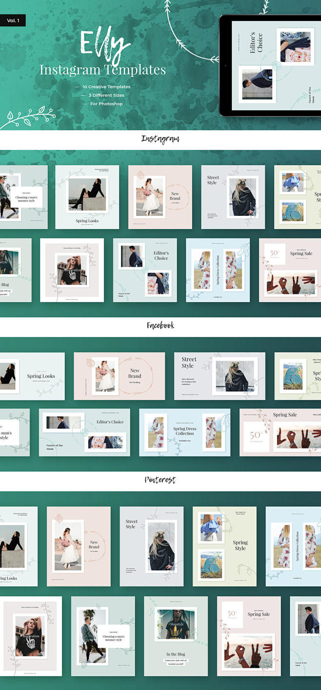
Task: Click the Facebook section heading
Action: [160, 325]
